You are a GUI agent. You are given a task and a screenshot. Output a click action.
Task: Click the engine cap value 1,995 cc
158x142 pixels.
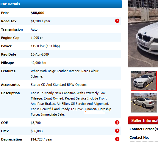click(37, 38)
